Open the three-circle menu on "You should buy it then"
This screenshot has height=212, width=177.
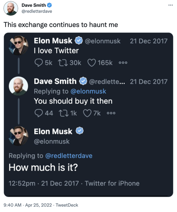(x=111, y=113)
